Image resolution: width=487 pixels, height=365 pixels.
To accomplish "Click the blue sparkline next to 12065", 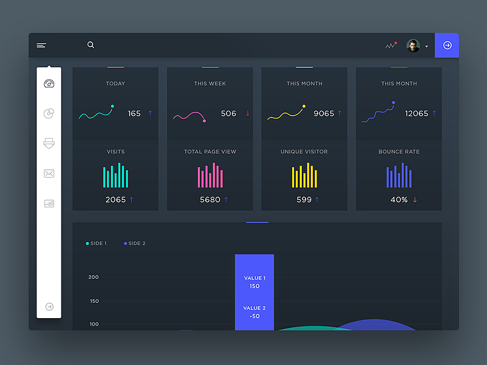I will (378, 112).
